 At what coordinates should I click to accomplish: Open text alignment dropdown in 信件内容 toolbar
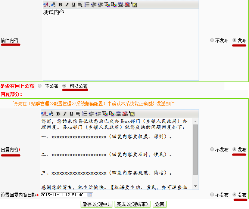[x=80, y=5]
